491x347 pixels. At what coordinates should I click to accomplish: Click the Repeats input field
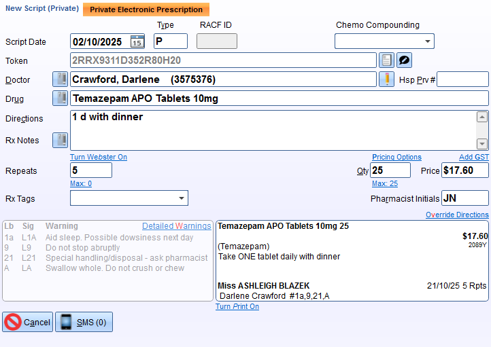(90, 170)
